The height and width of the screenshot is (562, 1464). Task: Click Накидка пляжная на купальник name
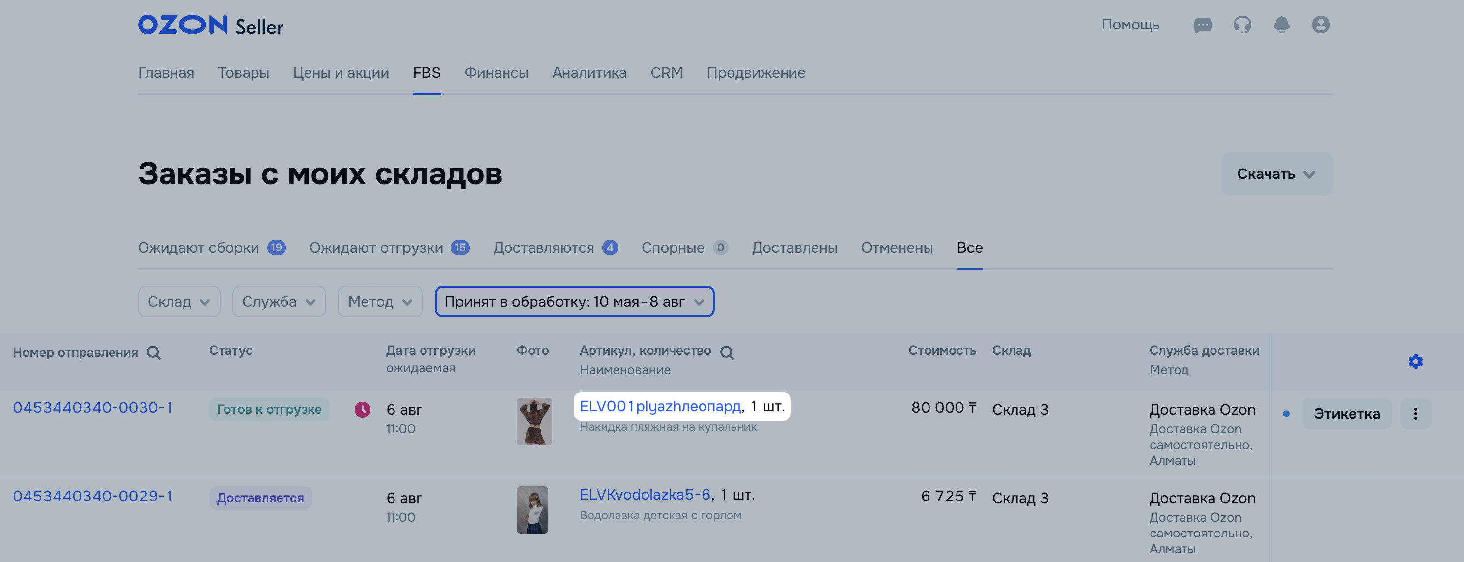click(x=668, y=427)
